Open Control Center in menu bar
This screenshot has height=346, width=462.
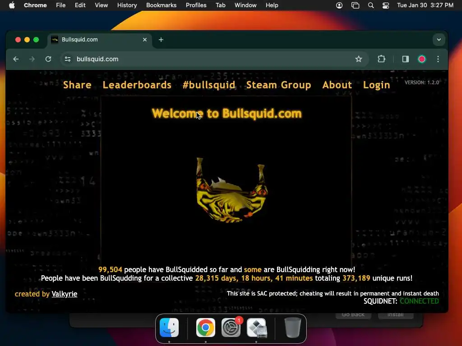[386, 5]
